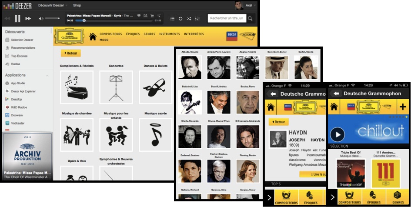
Task: Toggle shuffle playback mode
Action: (x=189, y=19)
